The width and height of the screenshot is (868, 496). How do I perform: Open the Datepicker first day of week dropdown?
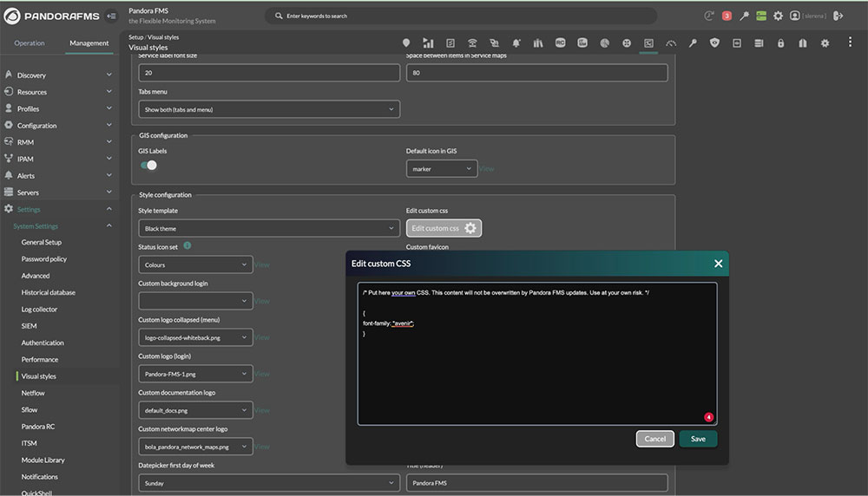[x=269, y=483]
